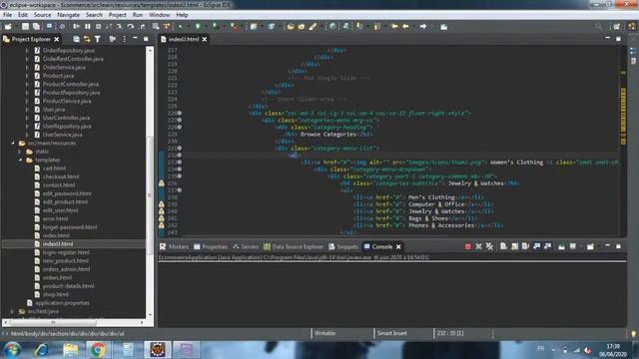Image resolution: width=639 pixels, height=359 pixels.
Task: Open the Navigate menu
Action: pyautogui.click(x=69, y=15)
